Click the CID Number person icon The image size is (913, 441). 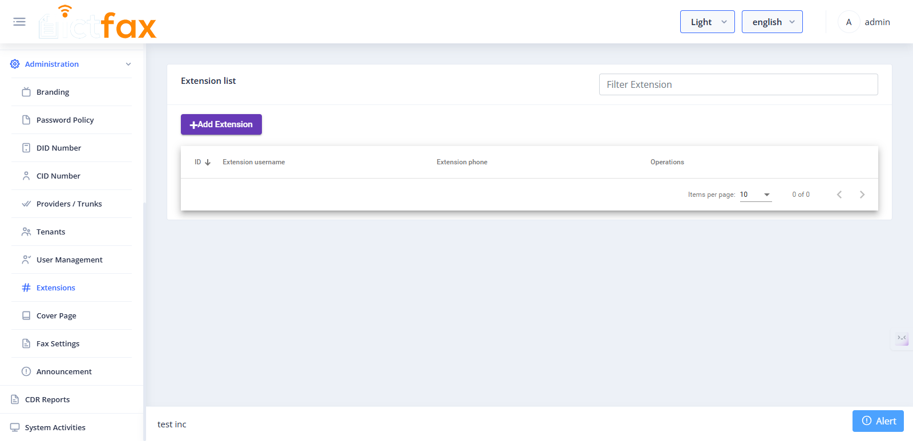[26, 176]
